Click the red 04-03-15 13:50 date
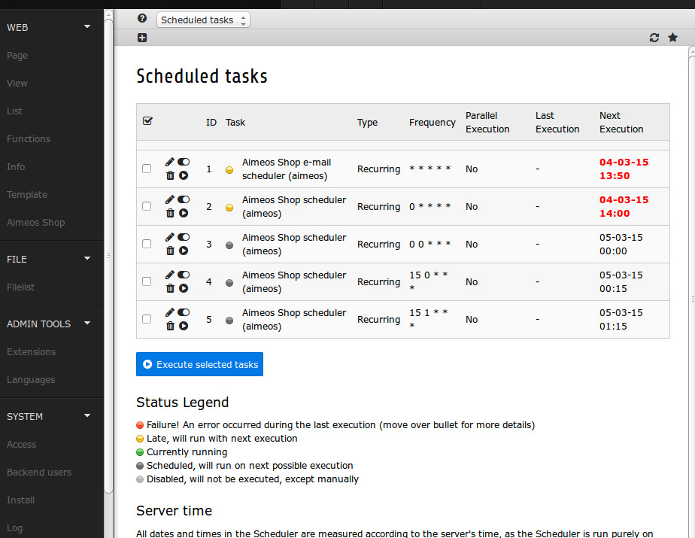Viewport: 695px width, 538px height. pyautogui.click(x=624, y=169)
